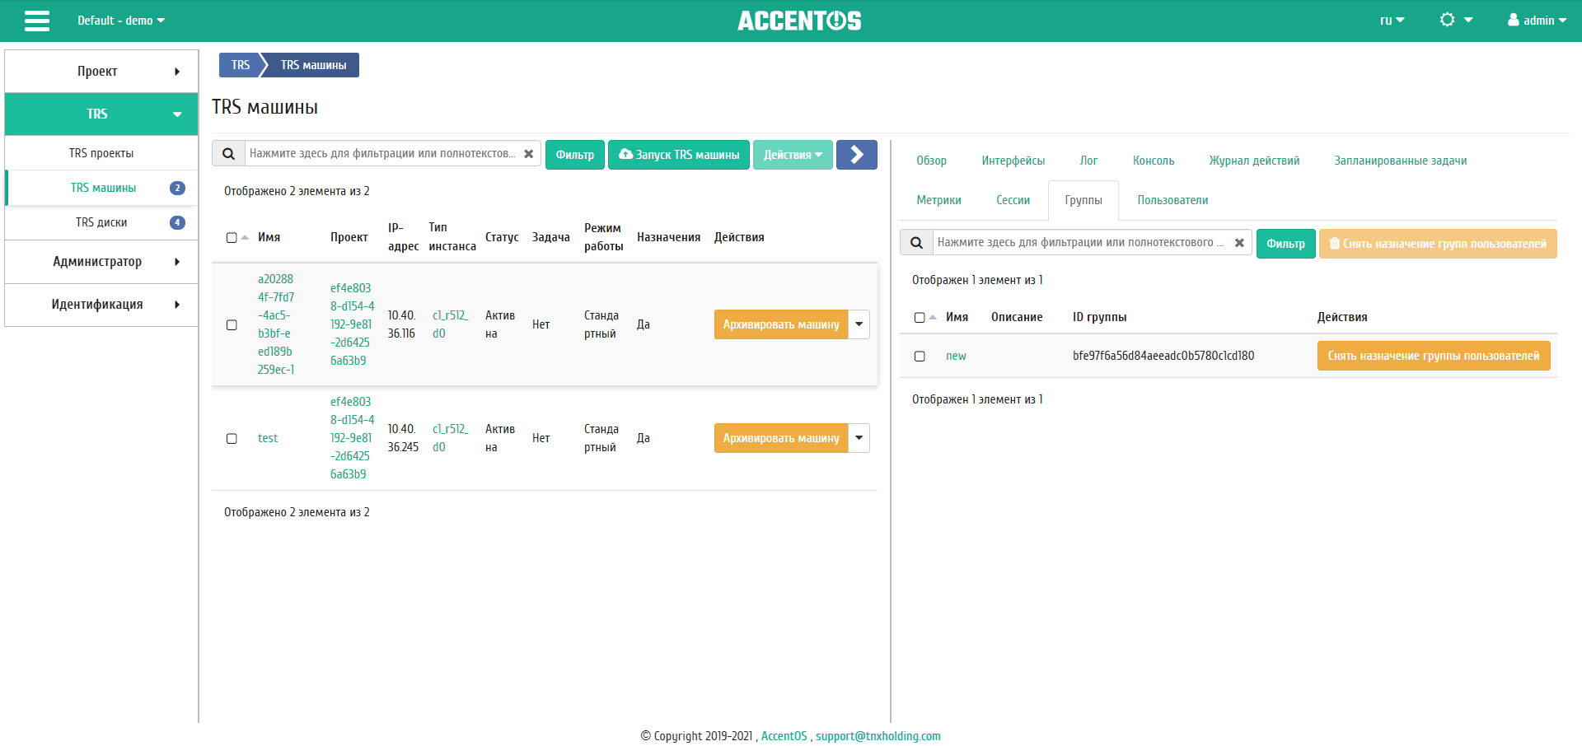Click IP address 10.40.36.245
The image size is (1582, 746).
[x=403, y=438]
